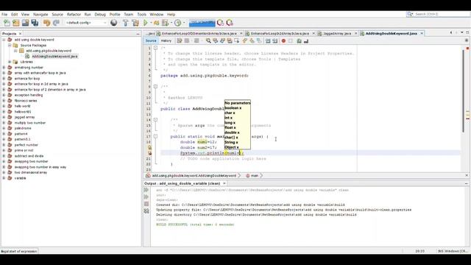Click the Clean and Build Project icon
Viewport: 471px width, 265px height.
pyautogui.click(x=135, y=23)
